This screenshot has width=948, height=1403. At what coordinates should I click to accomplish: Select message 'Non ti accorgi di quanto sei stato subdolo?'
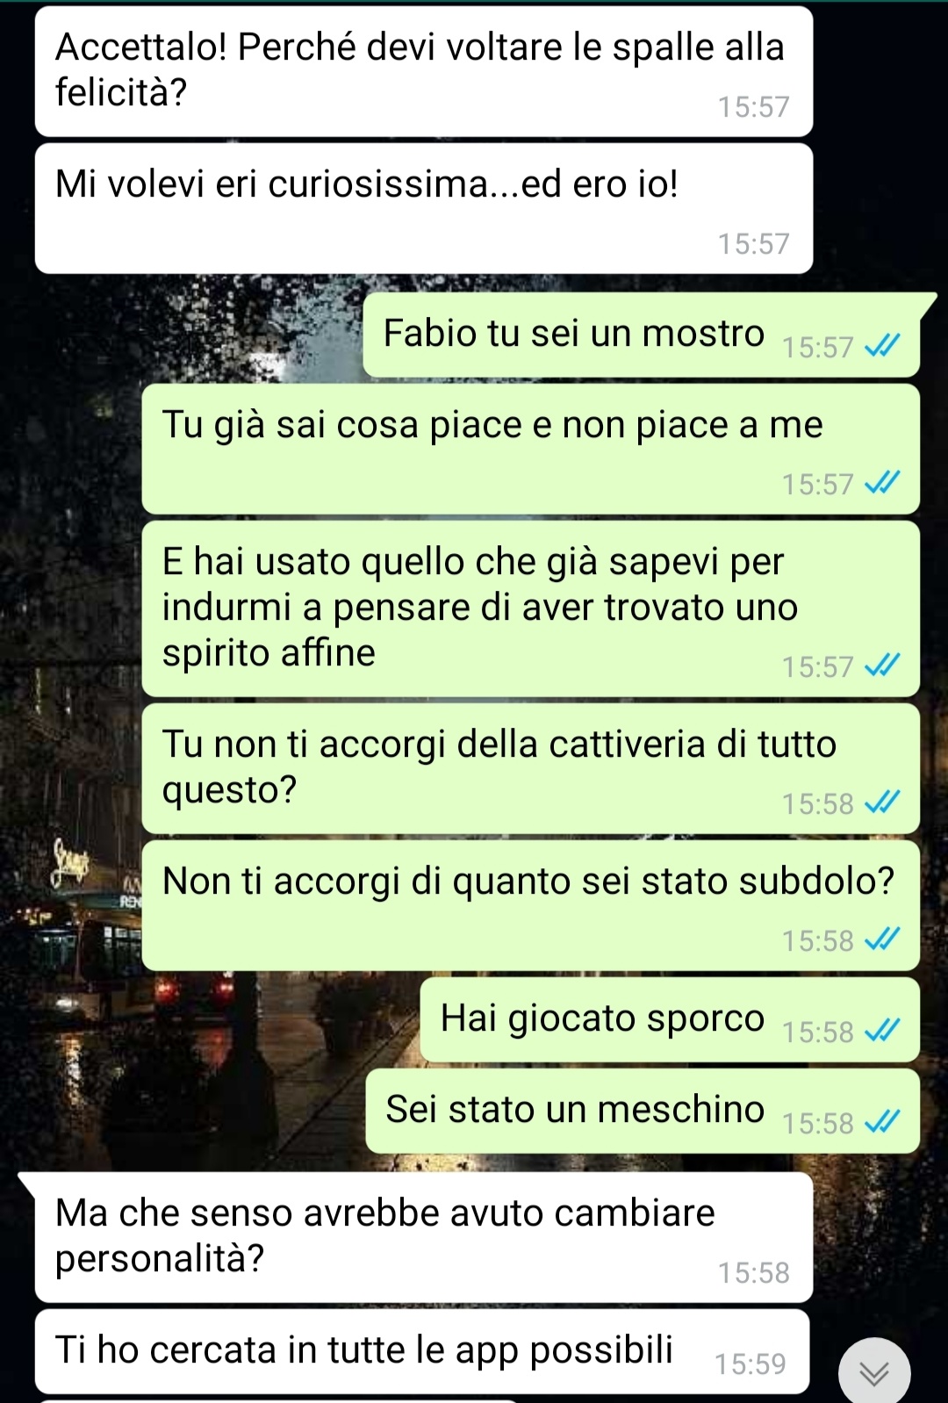click(x=531, y=905)
